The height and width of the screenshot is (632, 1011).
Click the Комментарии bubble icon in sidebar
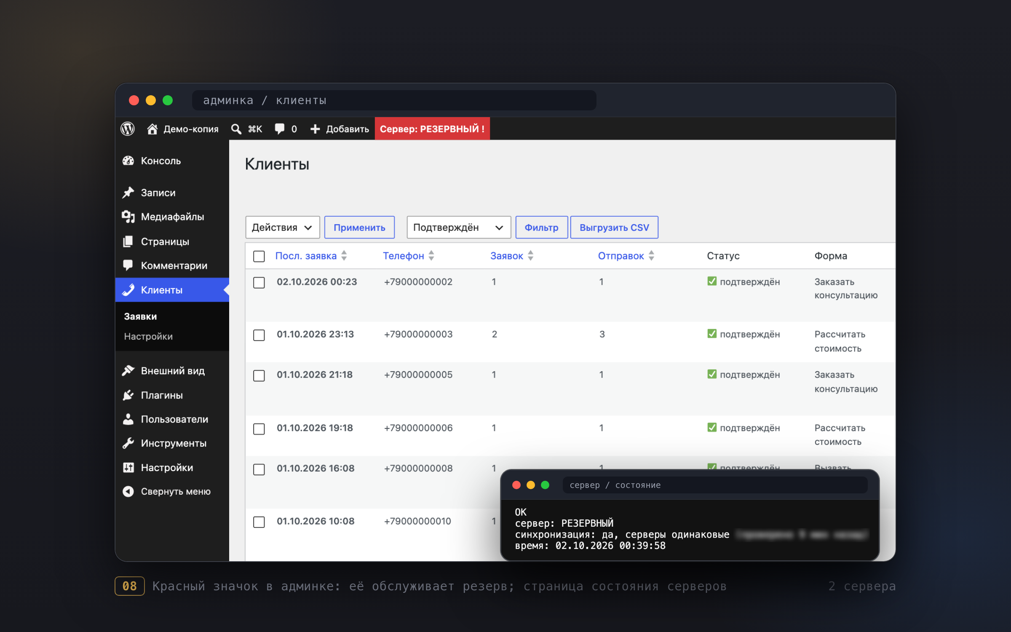pos(128,265)
